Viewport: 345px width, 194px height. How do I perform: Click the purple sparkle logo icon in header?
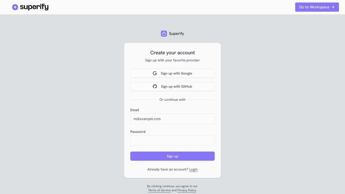click(15, 7)
